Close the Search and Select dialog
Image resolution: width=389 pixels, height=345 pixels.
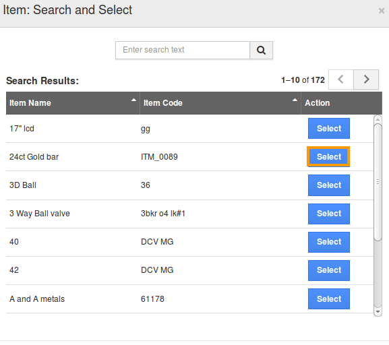382,11
